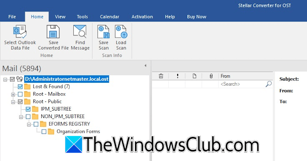Screen dimensions: 307x161
Task: Open the Buy Now tab
Action: click(x=196, y=17)
